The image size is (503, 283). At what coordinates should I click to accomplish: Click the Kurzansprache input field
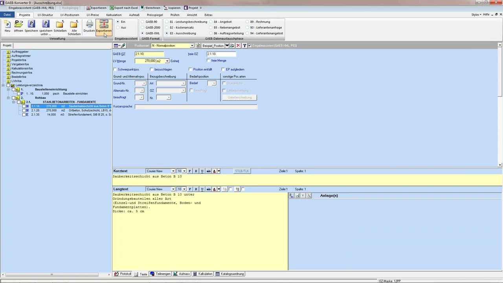pyautogui.click(x=196, y=107)
